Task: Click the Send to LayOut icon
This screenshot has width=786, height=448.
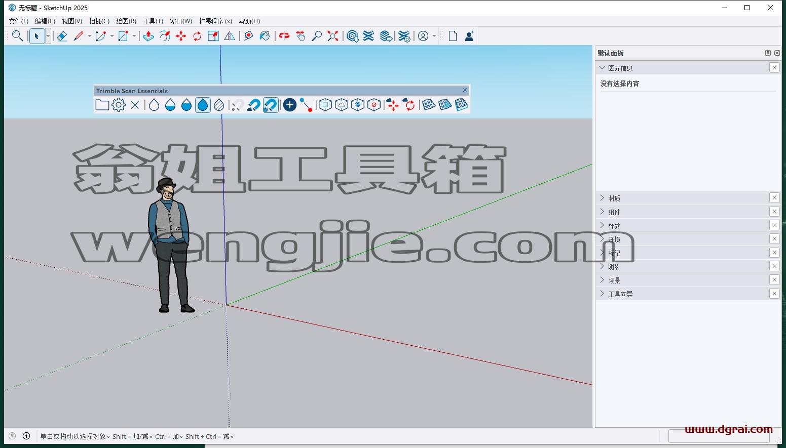Action: [x=386, y=36]
